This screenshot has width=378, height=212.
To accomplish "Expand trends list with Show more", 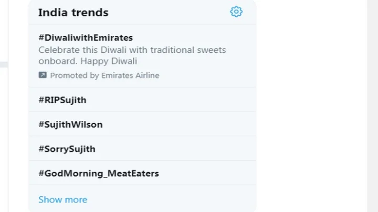I will (x=62, y=199).
